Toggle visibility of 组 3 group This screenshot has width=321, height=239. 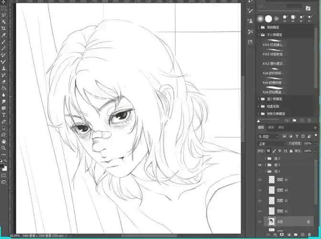[x=260, y=164]
